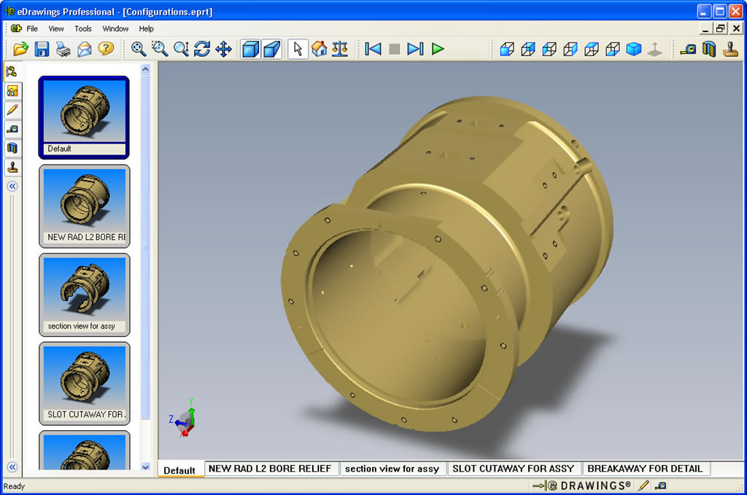Screen dimensions: 747x495
Task: Open the Tools menu
Action: point(83,28)
